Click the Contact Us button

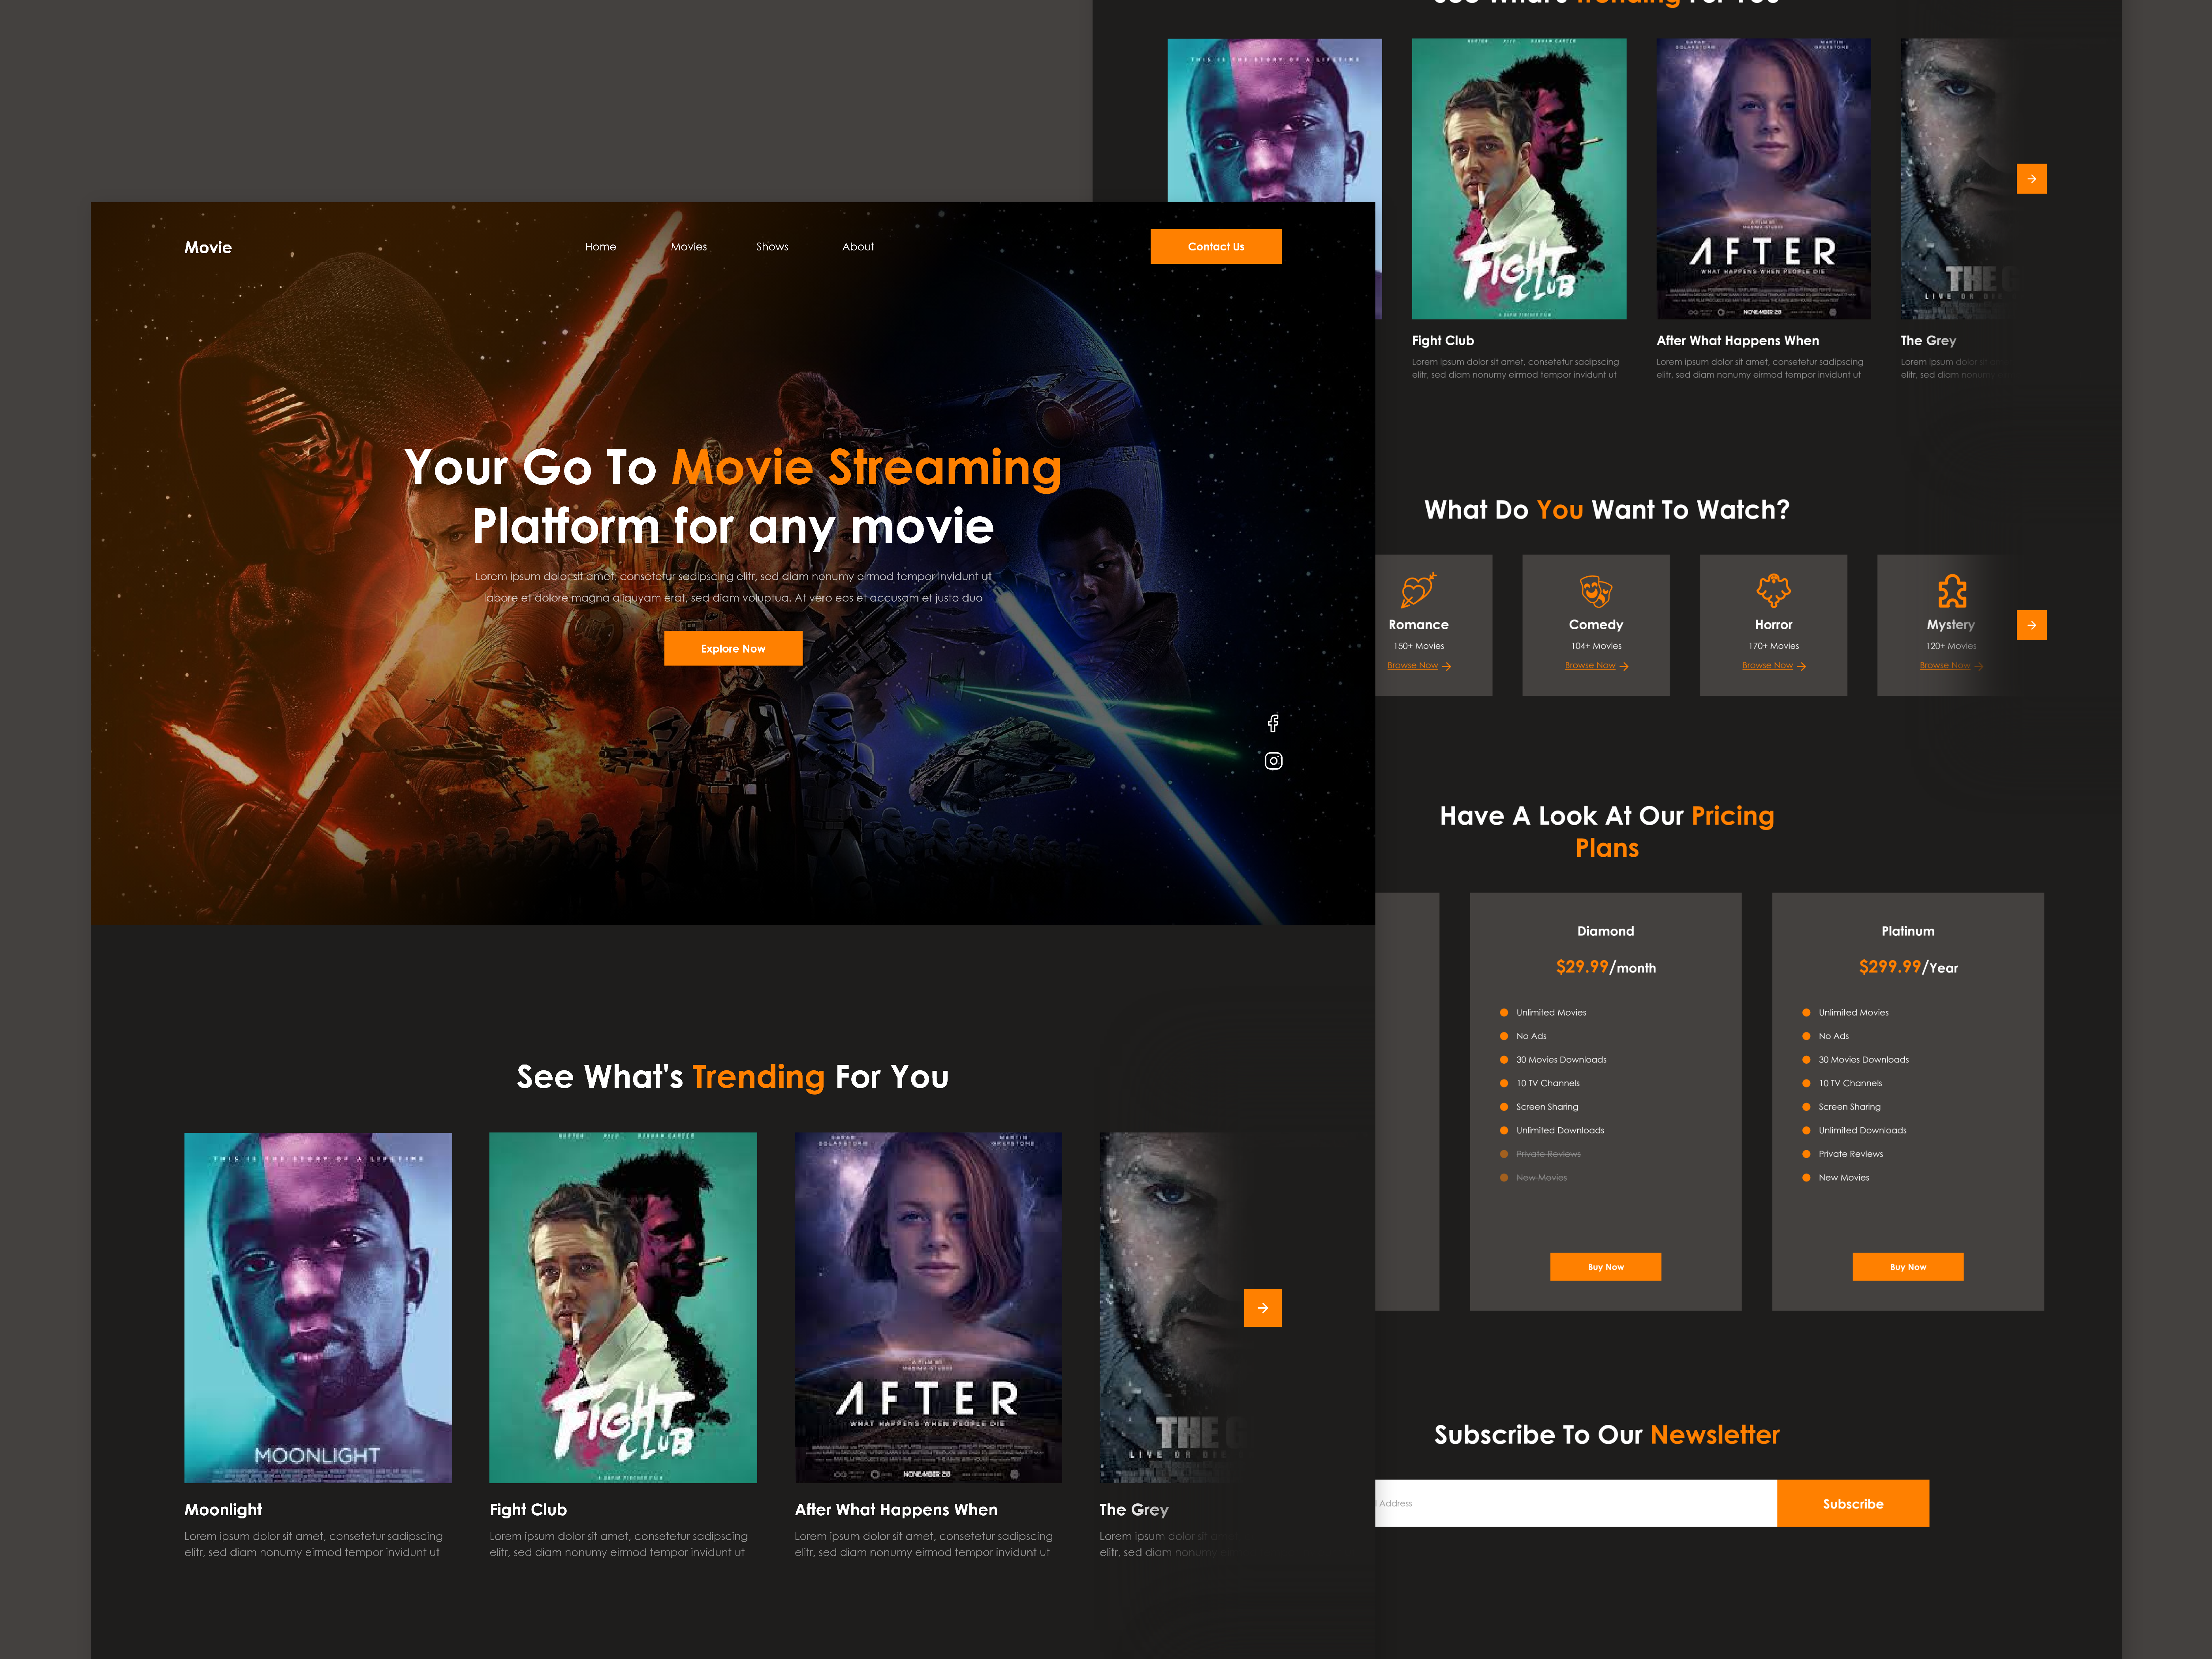(x=1216, y=247)
